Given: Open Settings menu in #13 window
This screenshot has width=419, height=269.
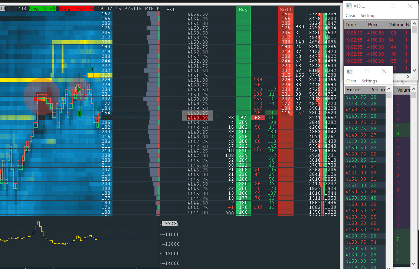Looking at the screenshot, I should (368, 16).
